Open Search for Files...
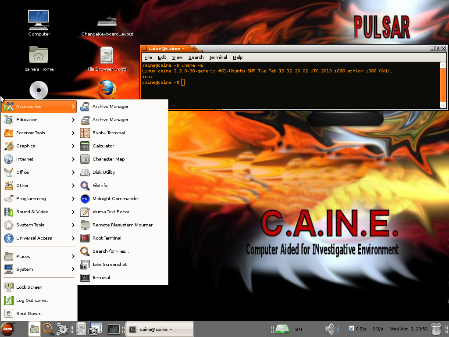 coord(123,251)
